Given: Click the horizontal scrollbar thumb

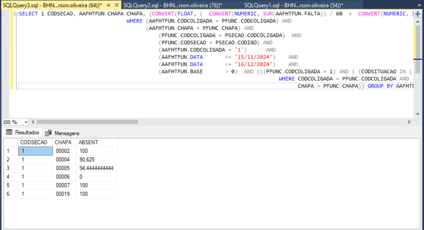Looking at the screenshot, I should tap(87, 122).
